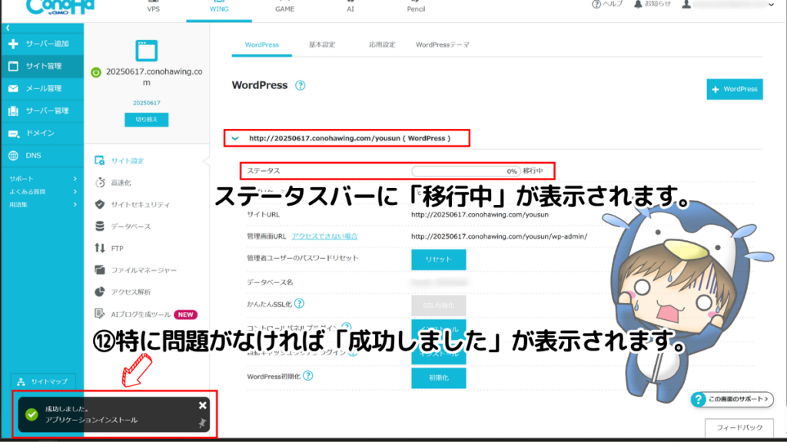Open the メール管理 envelope icon
Image resolution: width=787 pixels, height=442 pixels.
point(14,89)
